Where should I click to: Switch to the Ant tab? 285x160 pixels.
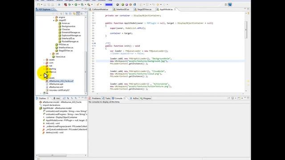57,98
